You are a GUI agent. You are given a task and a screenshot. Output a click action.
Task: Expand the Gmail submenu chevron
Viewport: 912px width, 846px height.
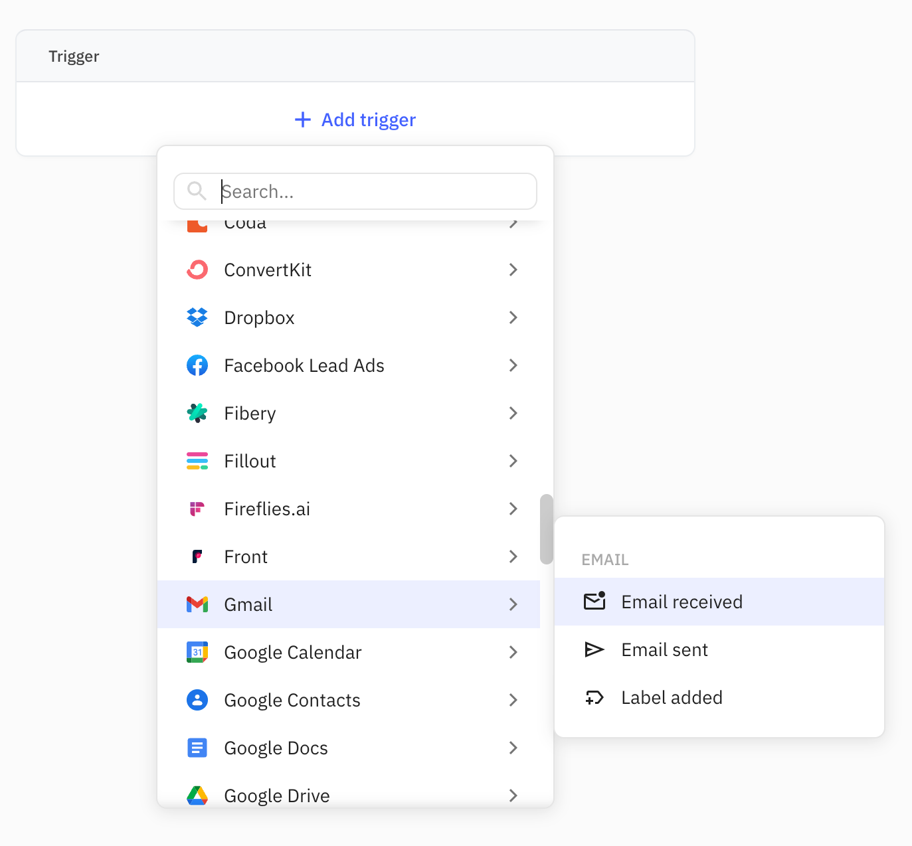click(x=513, y=604)
